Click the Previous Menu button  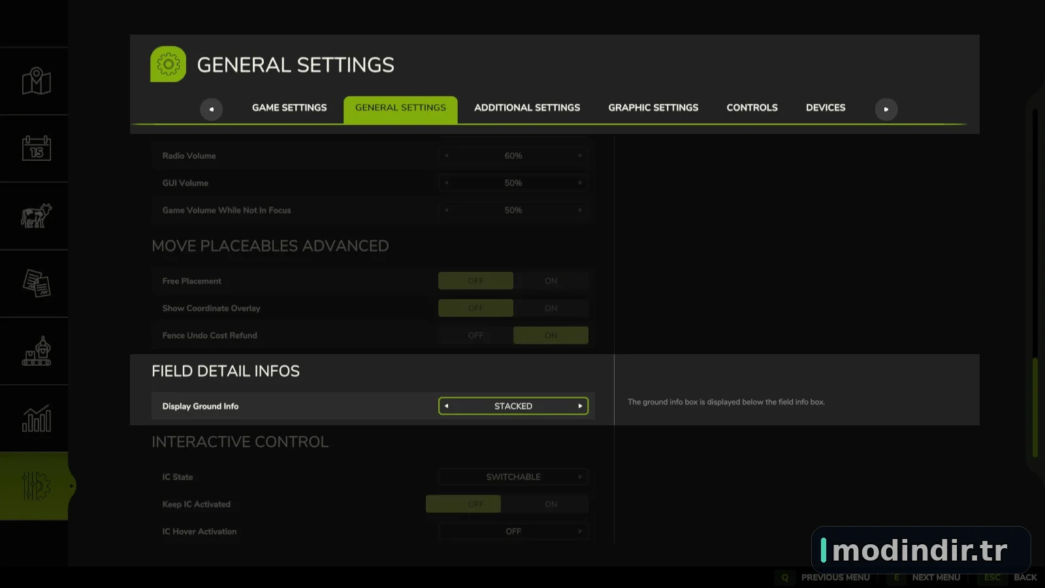pos(835,578)
